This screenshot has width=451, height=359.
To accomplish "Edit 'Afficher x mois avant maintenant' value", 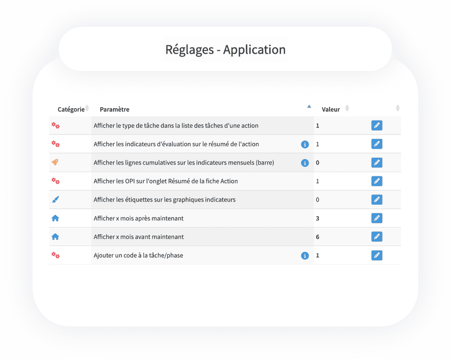I will click(377, 236).
